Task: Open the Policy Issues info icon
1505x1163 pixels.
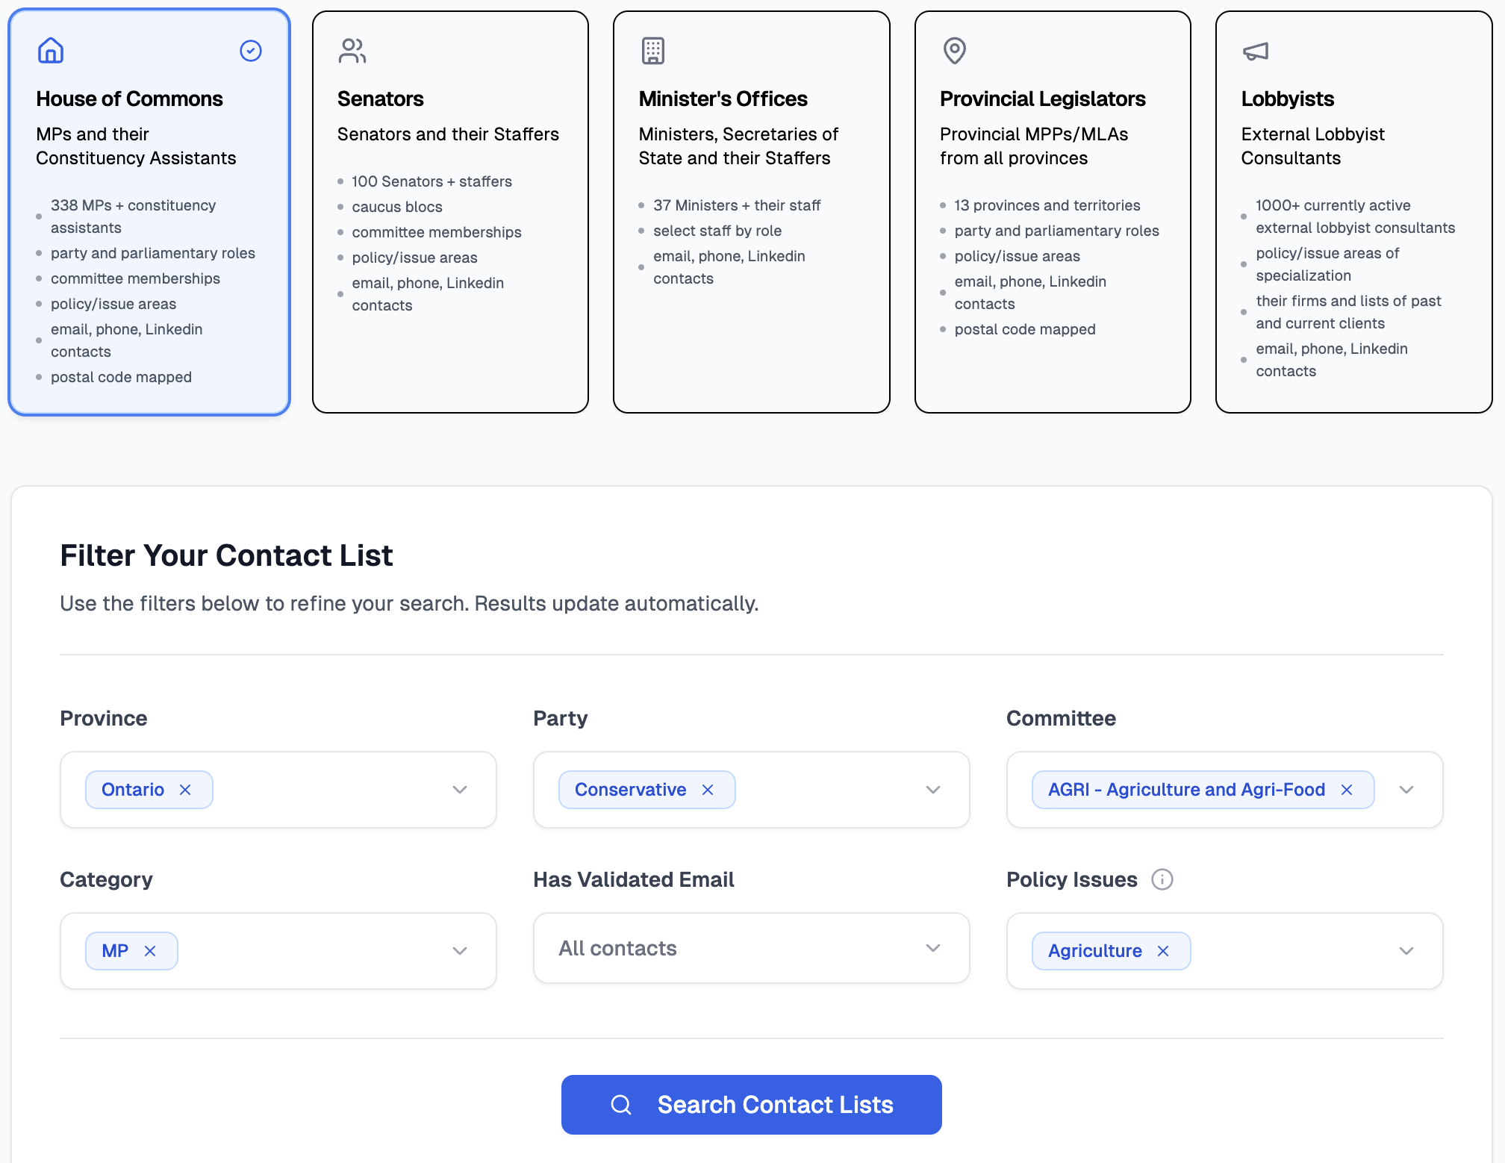Action: [1162, 879]
